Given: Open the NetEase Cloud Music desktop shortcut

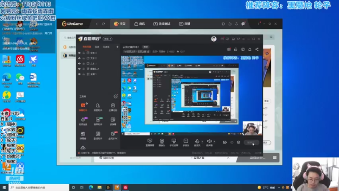Looking at the screenshot, I should 20,61.
